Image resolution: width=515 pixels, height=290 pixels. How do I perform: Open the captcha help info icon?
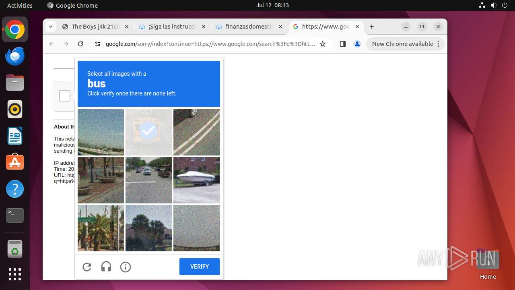point(126,267)
